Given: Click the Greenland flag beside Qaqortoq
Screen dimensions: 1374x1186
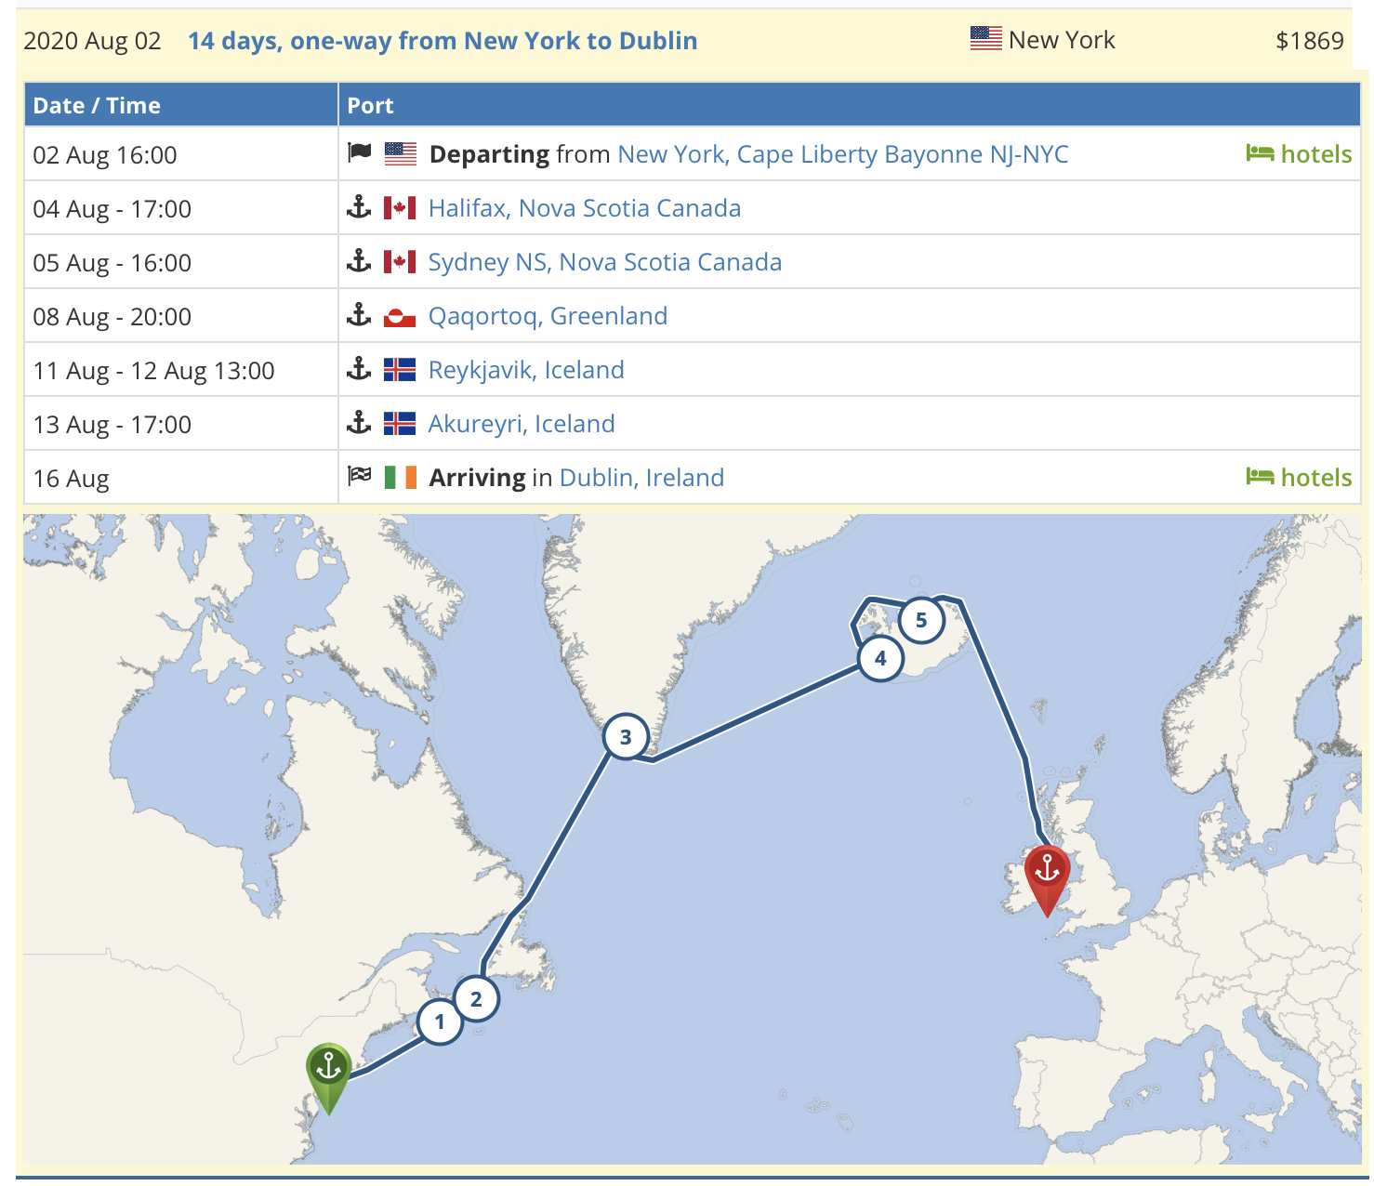Looking at the screenshot, I should click(399, 315).
